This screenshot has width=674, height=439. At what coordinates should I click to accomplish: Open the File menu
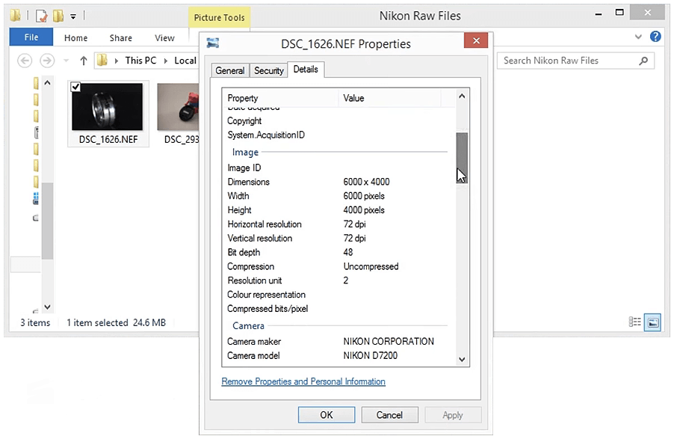coord(31,37)
